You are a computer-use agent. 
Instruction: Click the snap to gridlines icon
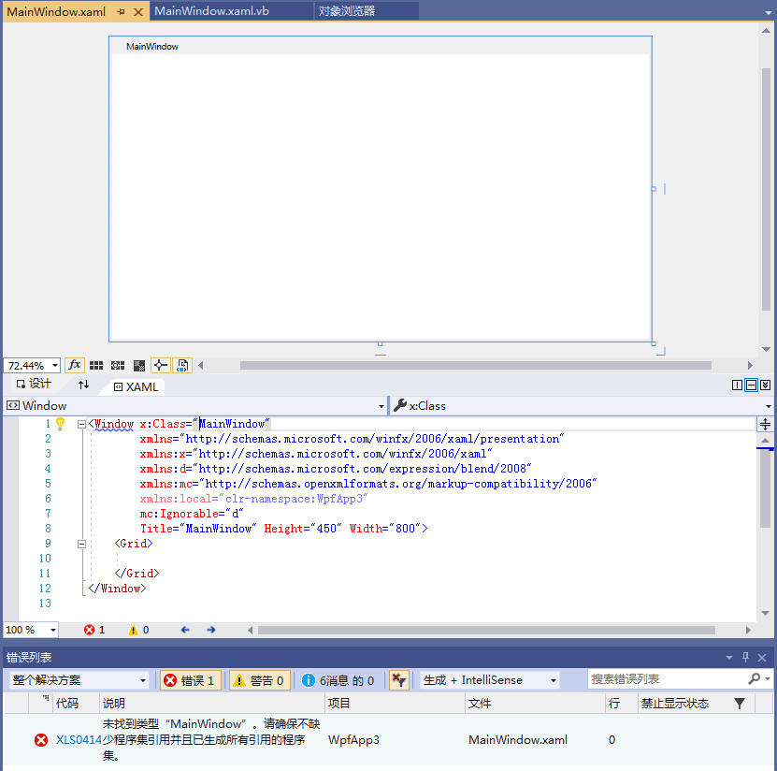click(x=117, y=365)
